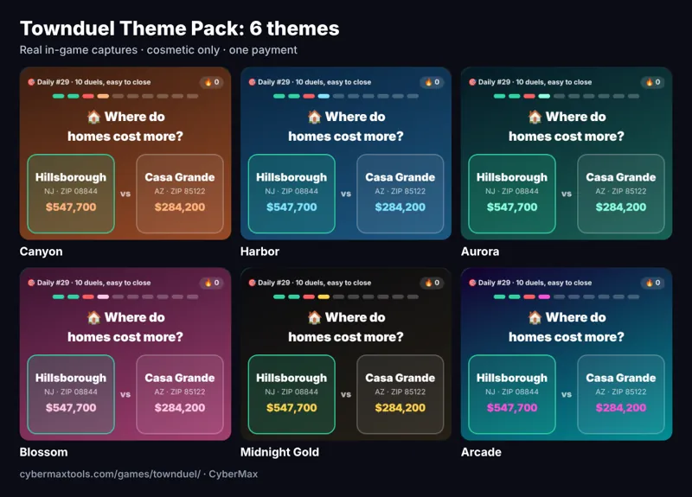Click the Arcade theme name label
The image size is (692, 497).
click(x=481, y=452)
